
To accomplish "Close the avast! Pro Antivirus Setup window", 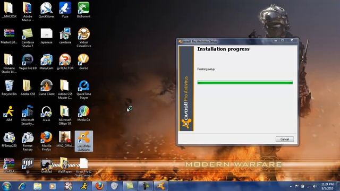I will point(292,41).
